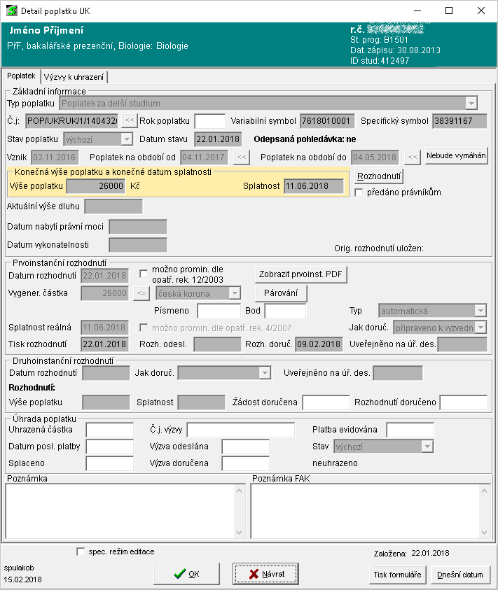The height and width of the screenshot is (590, 498).
Task: Click the application icon in title bar
Action: pos(11,11)
